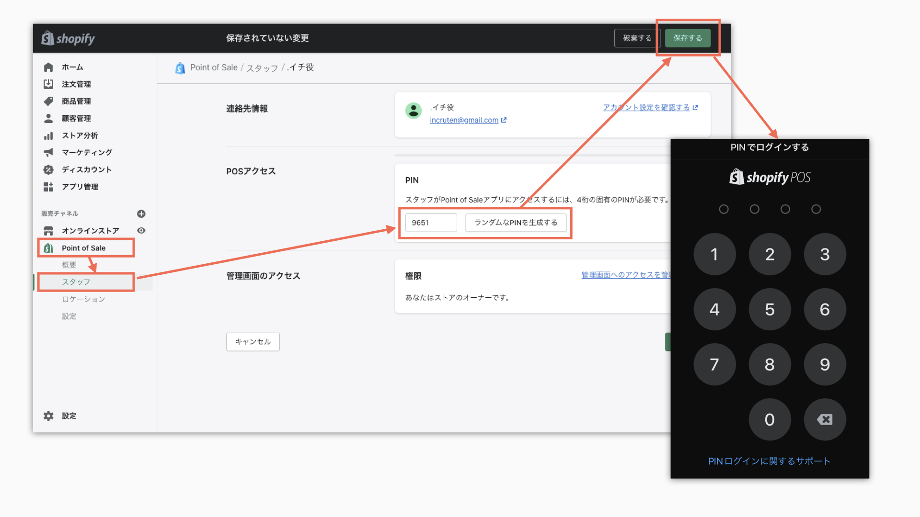Open アプリ管理 apps icon
Image resolution: width=920 pixels, height=517 pixels.
tap(48, 187)
